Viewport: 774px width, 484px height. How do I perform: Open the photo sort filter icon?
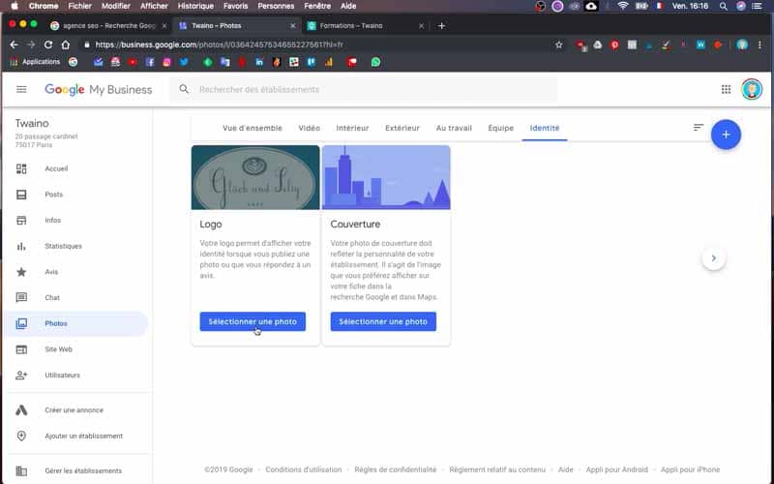tap(698, 128)
